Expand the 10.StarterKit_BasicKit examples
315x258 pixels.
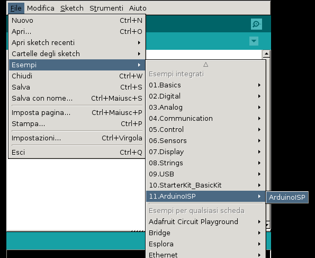coord(206,185)
